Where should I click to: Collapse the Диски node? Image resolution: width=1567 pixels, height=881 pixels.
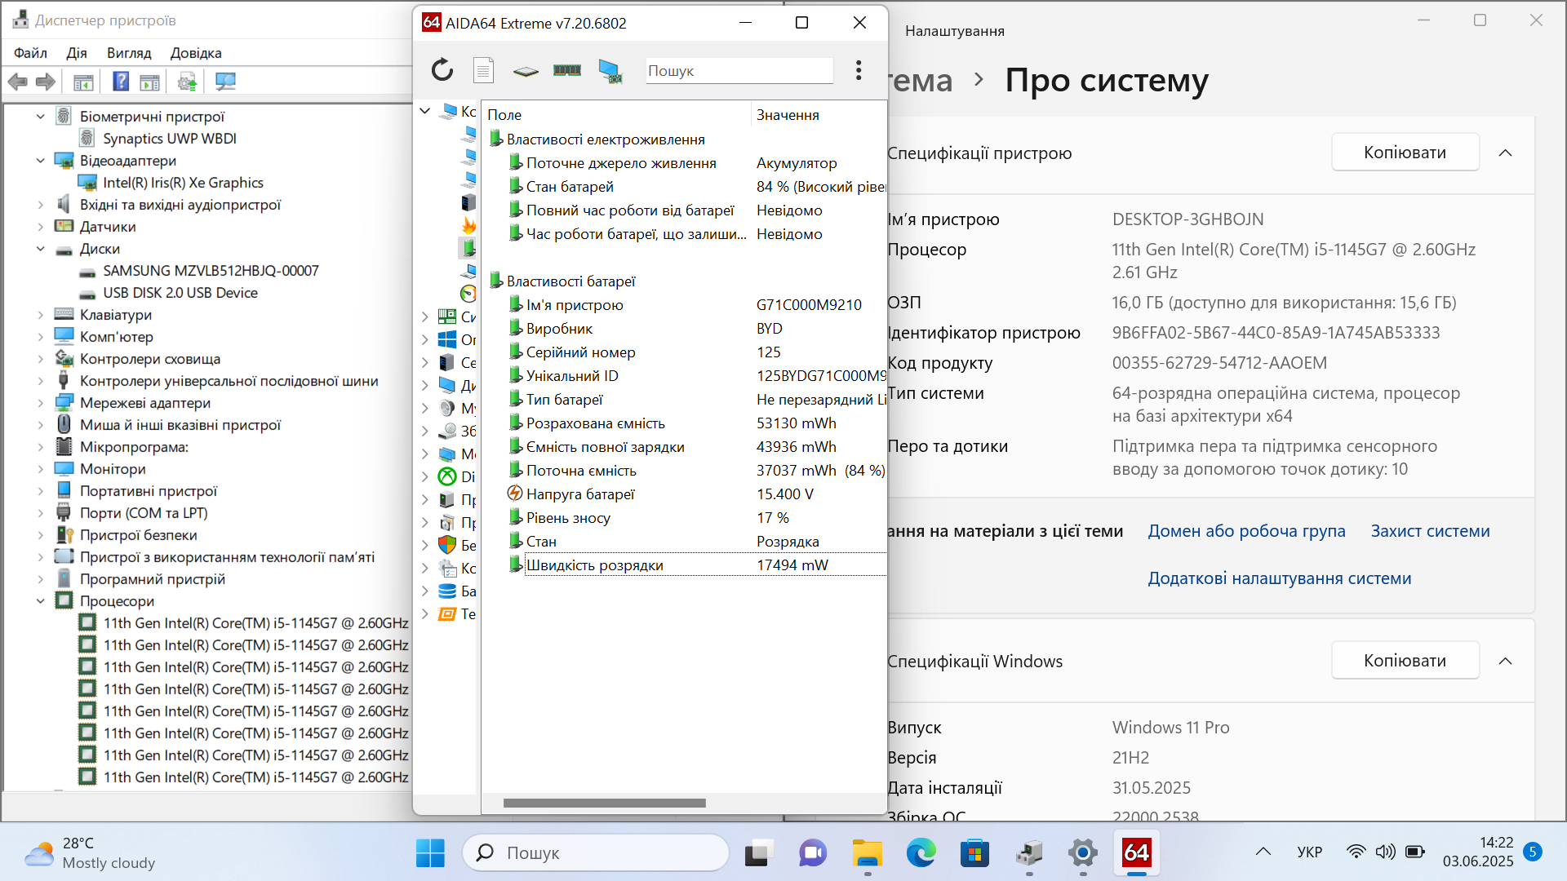(x=40, y=249)
